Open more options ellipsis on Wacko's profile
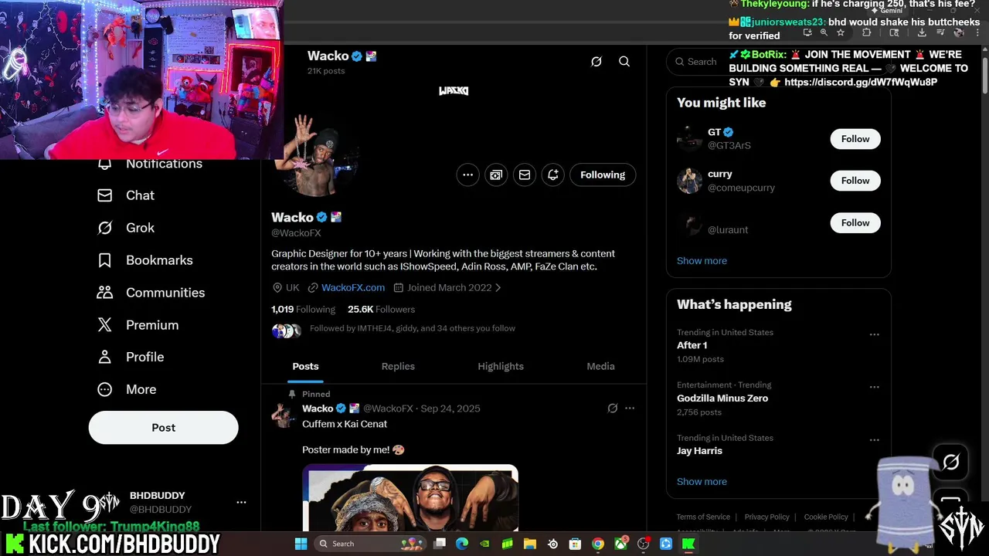The height and width of the screenshot is (556, 989). point(467,175)
